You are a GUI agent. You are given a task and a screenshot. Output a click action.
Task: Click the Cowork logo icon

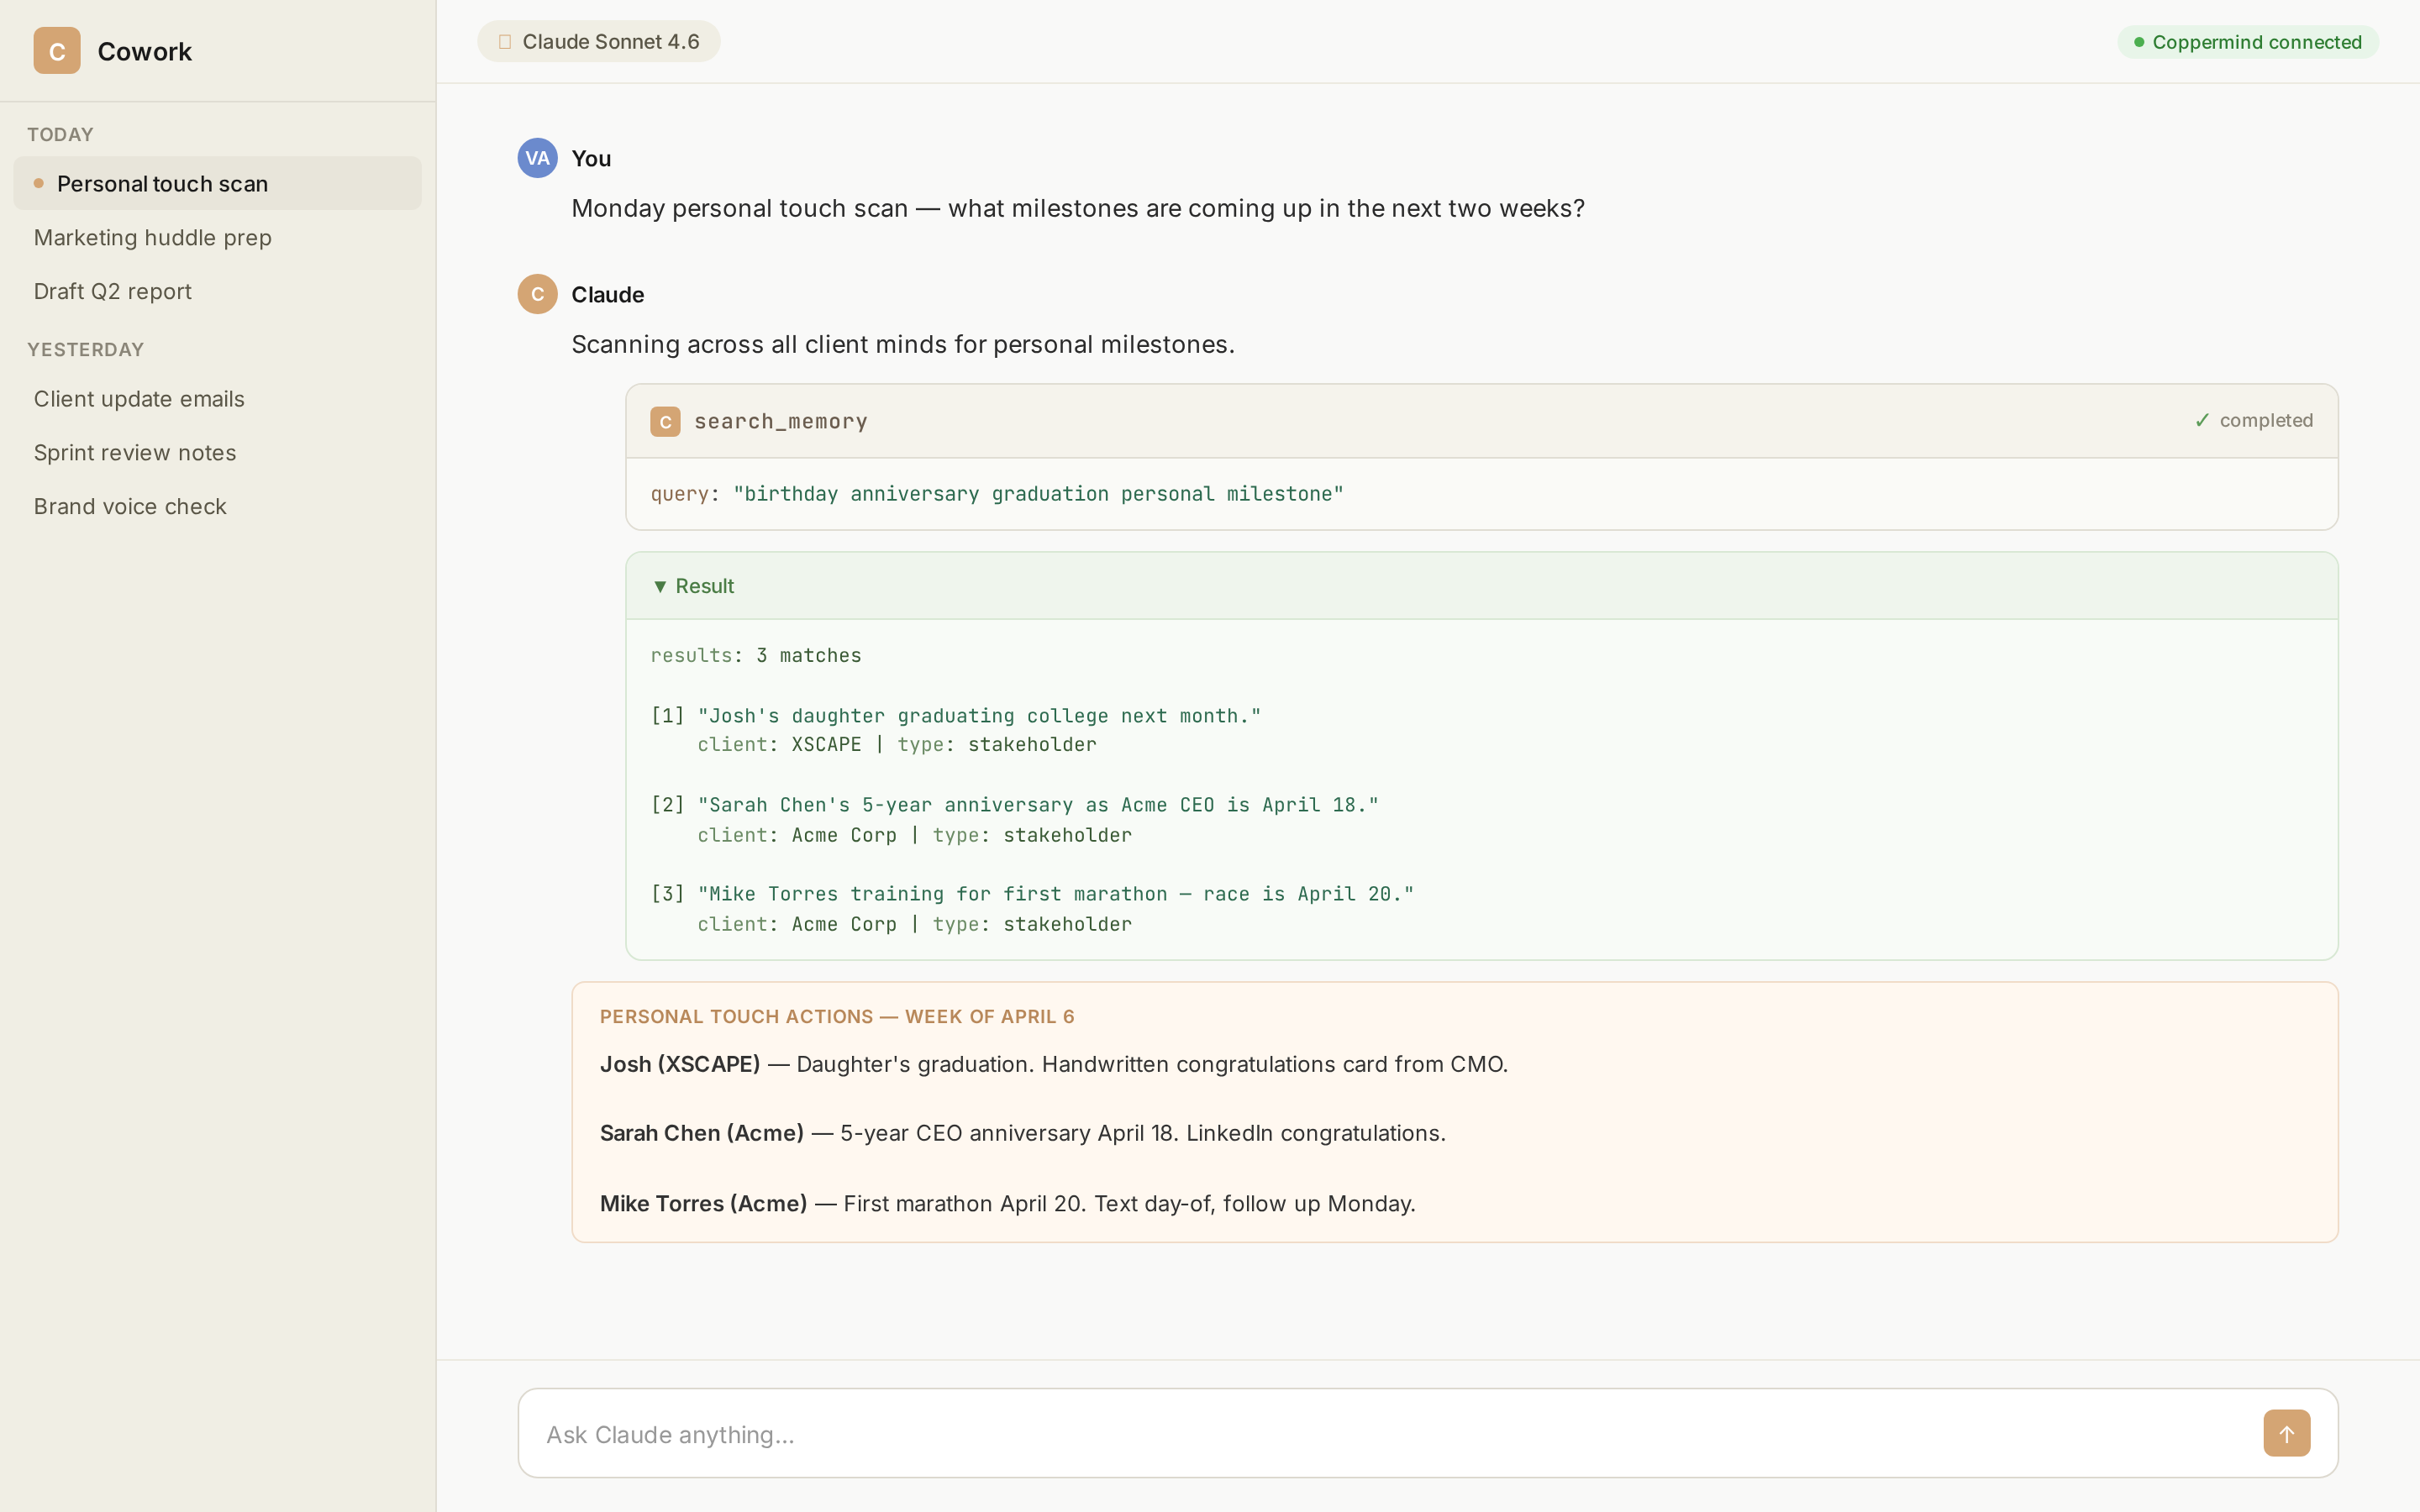tap(57, 51)
